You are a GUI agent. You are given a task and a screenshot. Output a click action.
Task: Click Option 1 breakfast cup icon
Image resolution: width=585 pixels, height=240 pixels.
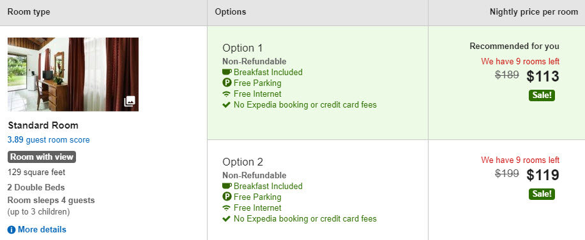coord(227,72)
